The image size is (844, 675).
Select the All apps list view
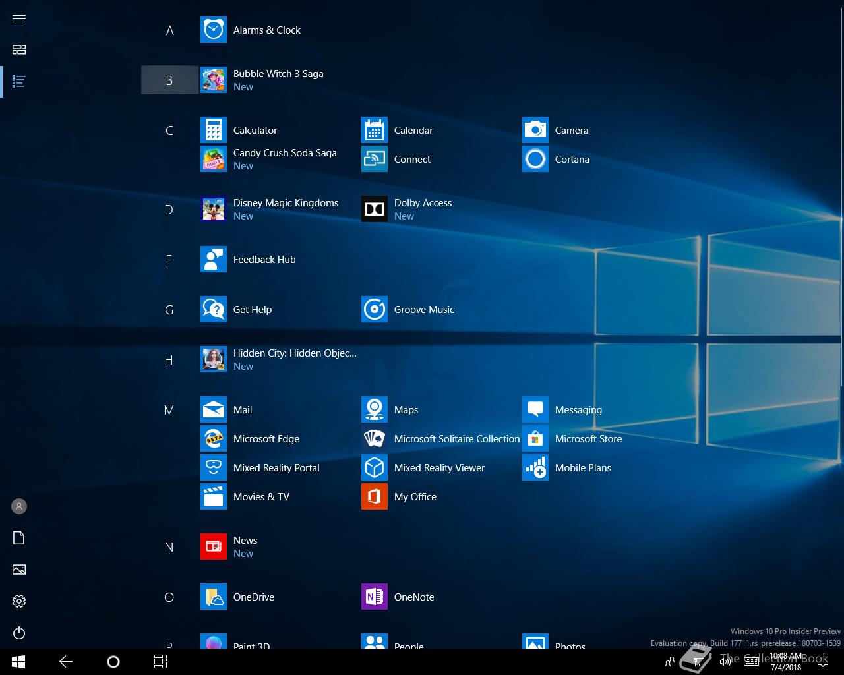pos(19,82)
